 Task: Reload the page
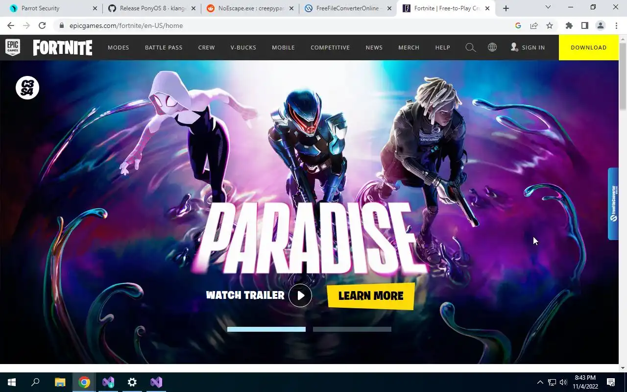(x=42, y=25)
